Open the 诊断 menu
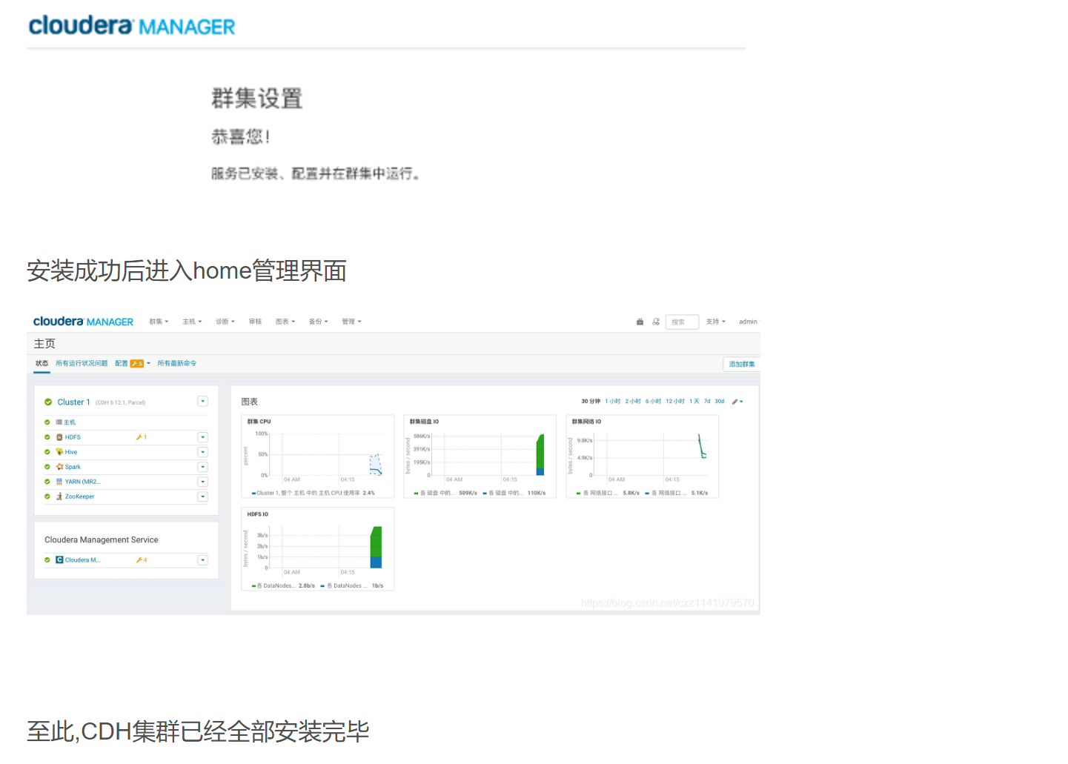The image size is (1068, 764). tap(225, 322)
